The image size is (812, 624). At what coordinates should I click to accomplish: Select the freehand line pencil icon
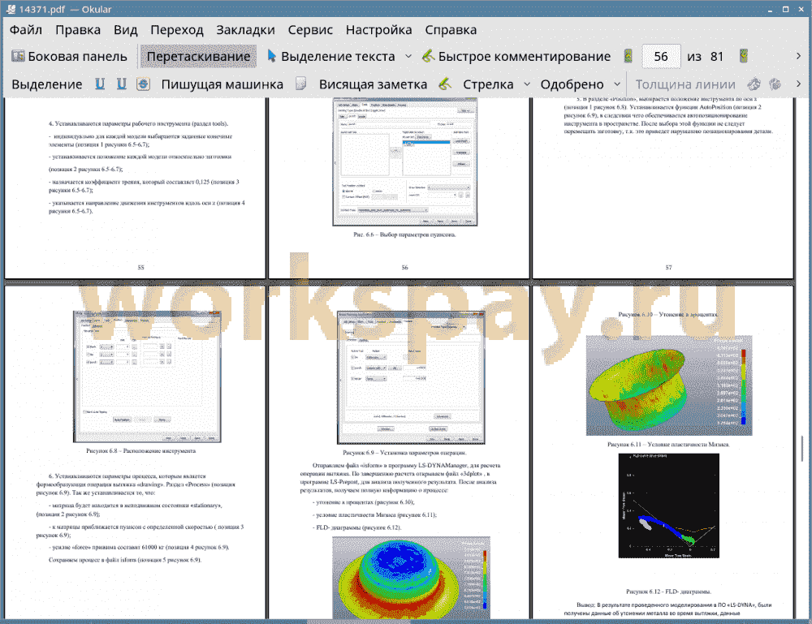click(x=445, y=84)
